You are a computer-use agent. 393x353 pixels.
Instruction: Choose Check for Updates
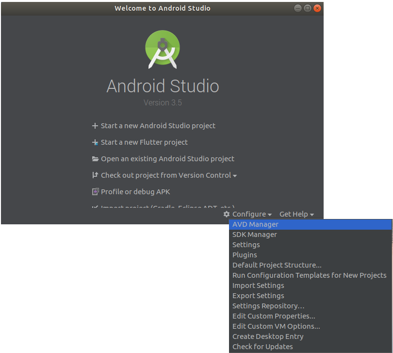(262, 346)
